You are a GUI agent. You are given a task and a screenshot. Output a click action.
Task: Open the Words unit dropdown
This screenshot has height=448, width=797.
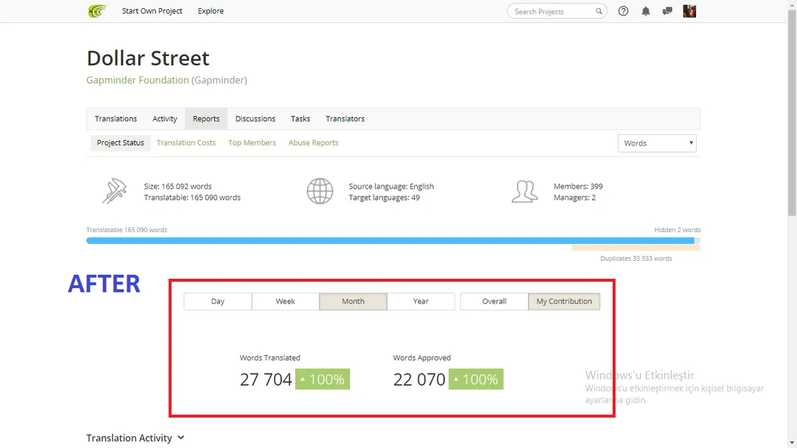[x=657, y=143]
